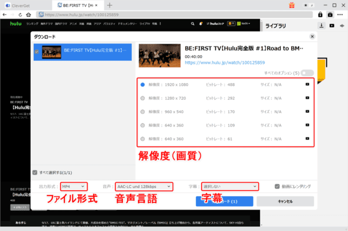Viewport: 348px width, 231px height.
Task: Reload the page with refresh icon
Action: click(x=20, y=15)
